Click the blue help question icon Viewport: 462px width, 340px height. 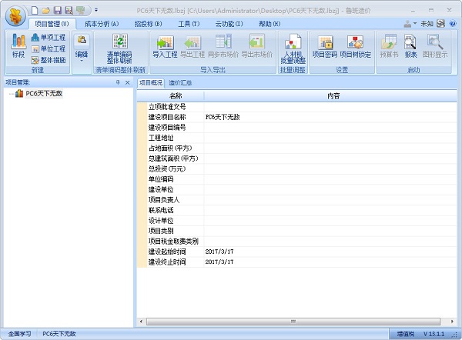(x=453, y=24)
